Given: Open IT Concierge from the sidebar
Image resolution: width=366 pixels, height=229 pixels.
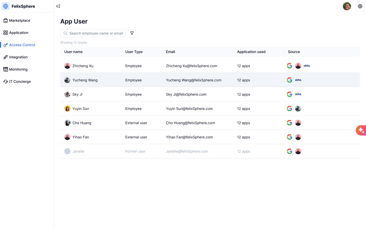Looking at the screenshot, I should [x=20, y=82].
